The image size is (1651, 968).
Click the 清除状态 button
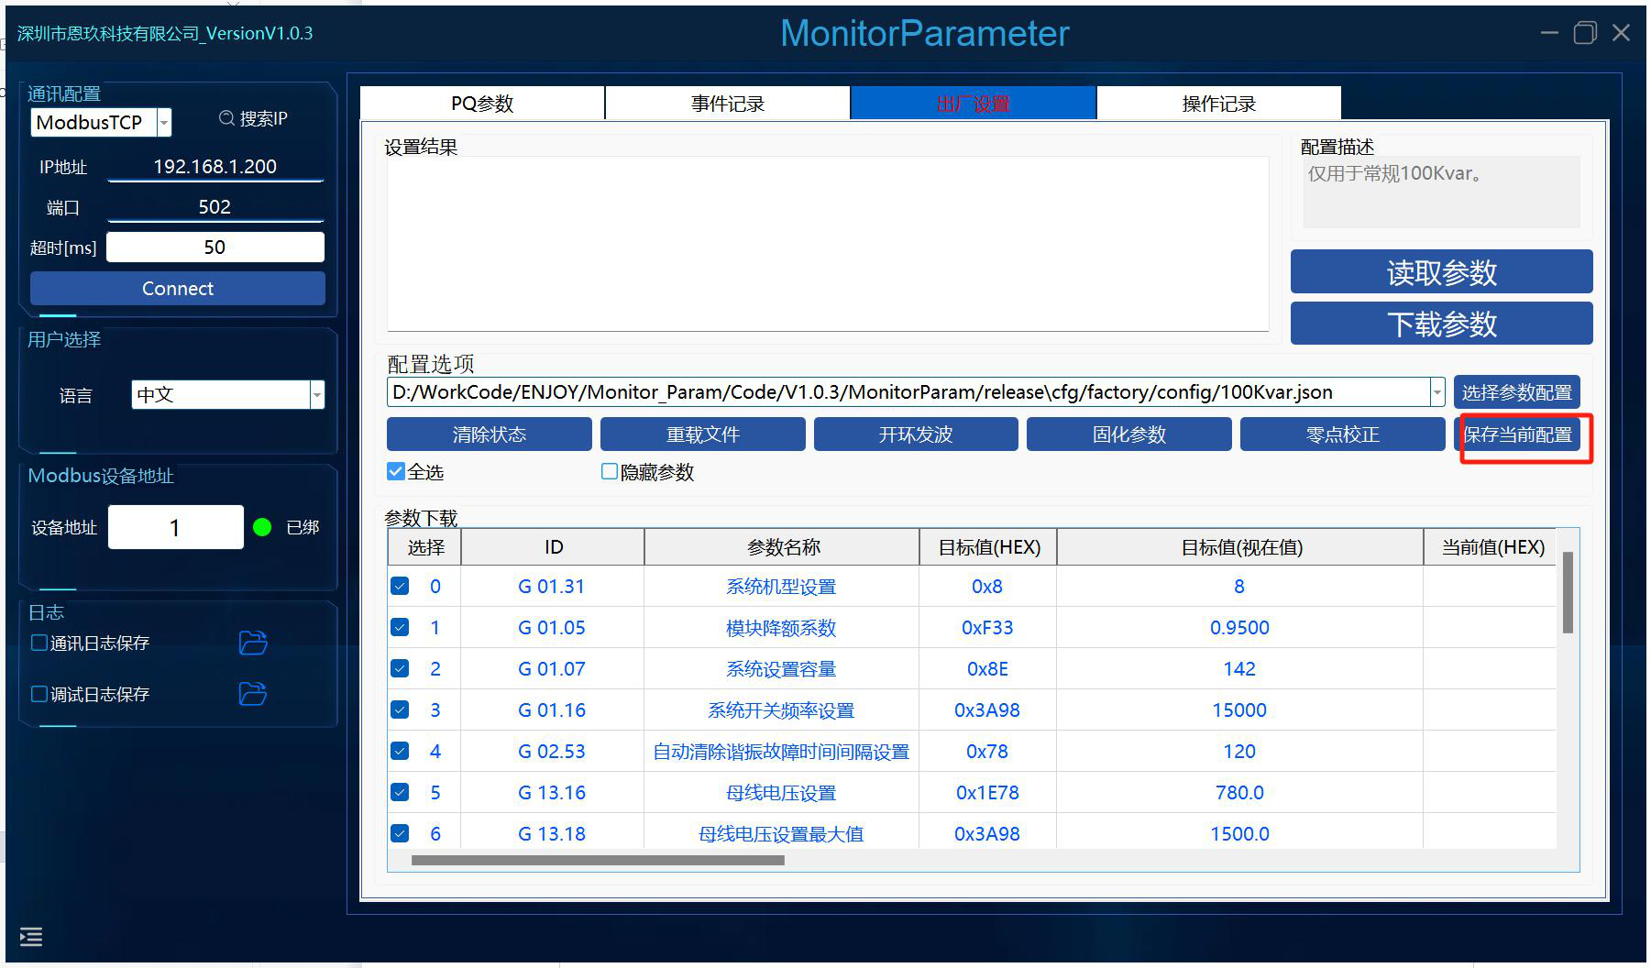(x=490, y=434)
